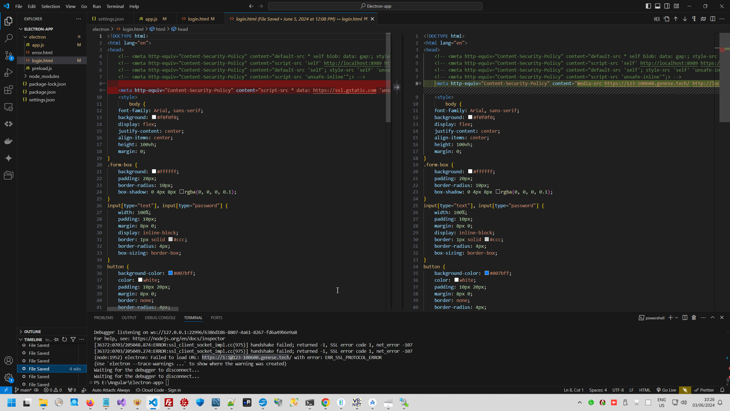Click Cloud Code - Sign in
730x411 pixels.
click(158, 390)
